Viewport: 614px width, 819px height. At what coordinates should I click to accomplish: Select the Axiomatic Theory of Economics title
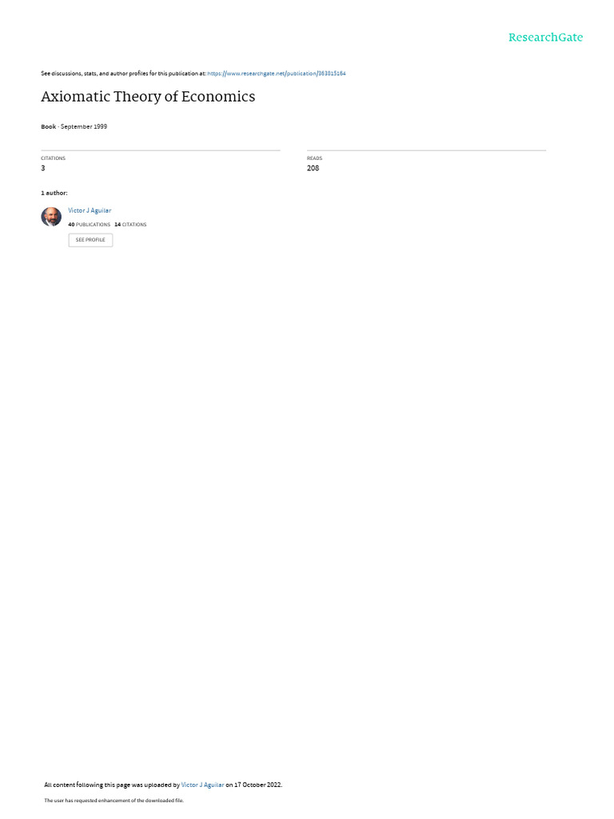148,97
